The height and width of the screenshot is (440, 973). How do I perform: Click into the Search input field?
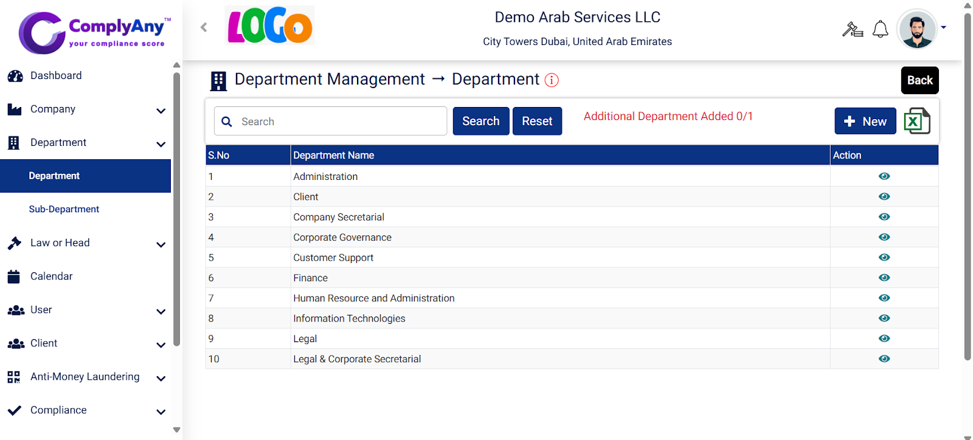[341, 122]
